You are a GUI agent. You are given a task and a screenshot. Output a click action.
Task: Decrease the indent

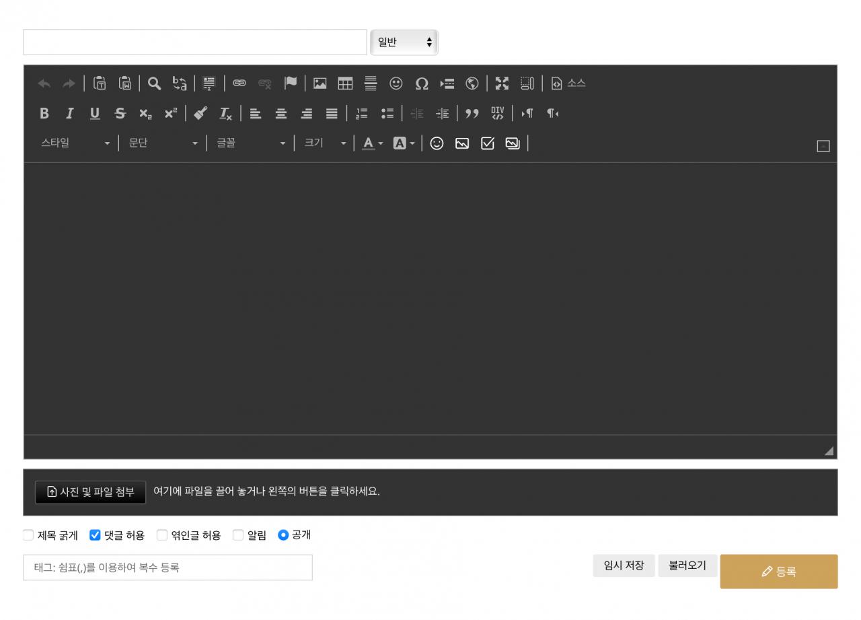pos(417,113)
